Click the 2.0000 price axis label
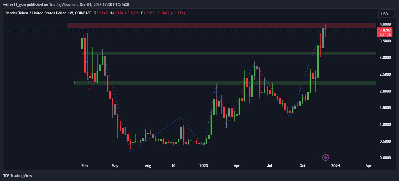The width and height of the screenshot is (399, 181). point(385,91)
